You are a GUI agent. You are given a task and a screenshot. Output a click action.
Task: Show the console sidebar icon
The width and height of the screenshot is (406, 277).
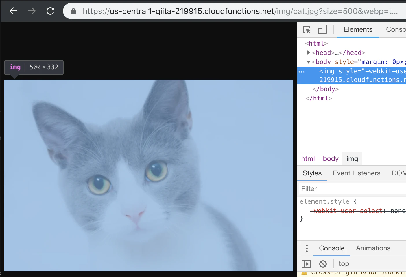[x=306, y=264]
